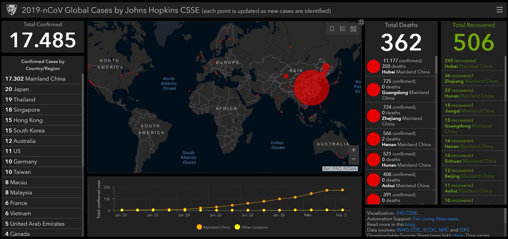Screen dimensions: 508x239
Task: Open the NHC data source link
Action: (x=444, y=230)
